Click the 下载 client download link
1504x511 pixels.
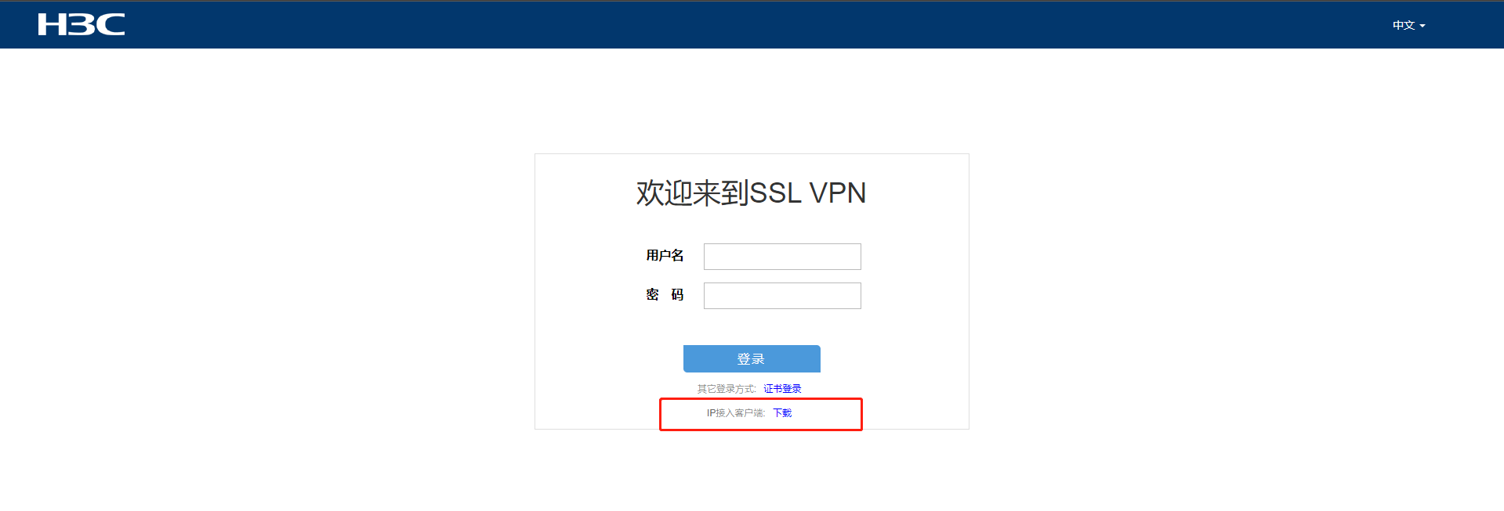pyautogui.click(x=782, y=413)
